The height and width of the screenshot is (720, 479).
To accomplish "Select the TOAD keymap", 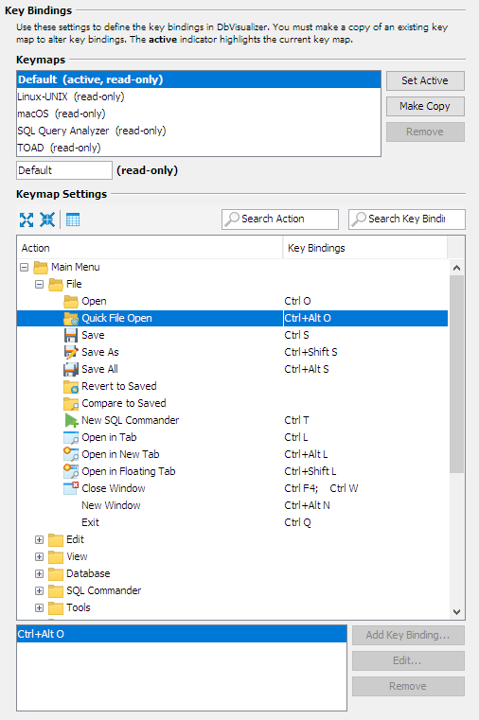I will click(x=199, y=148).
